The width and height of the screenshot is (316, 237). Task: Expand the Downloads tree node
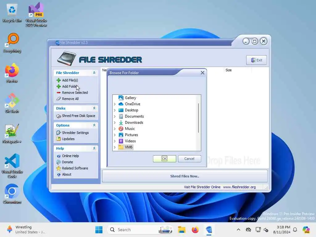click(115, 123)
